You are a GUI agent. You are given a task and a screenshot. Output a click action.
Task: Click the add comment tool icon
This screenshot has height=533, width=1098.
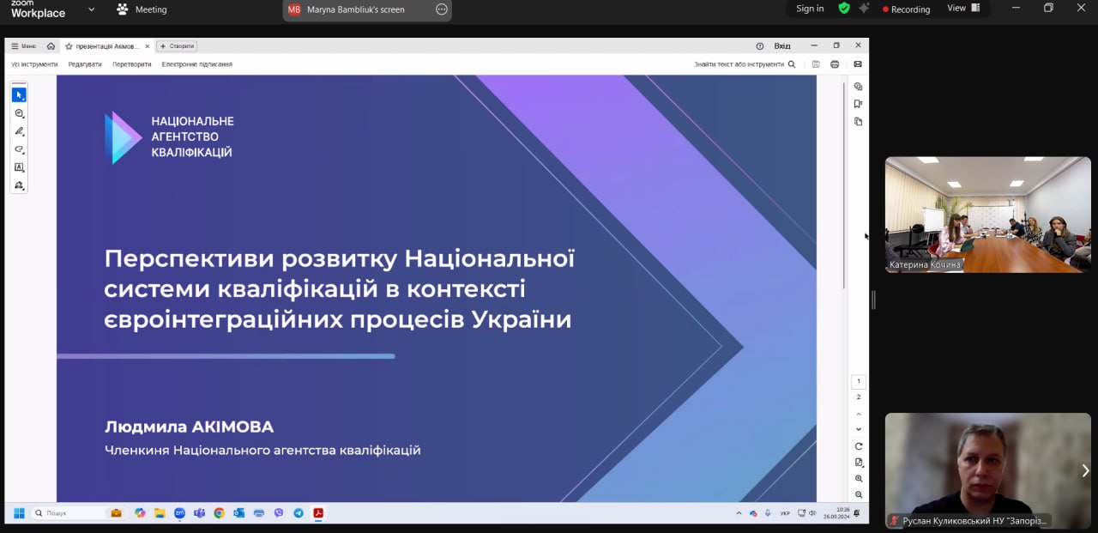[19, 113]
